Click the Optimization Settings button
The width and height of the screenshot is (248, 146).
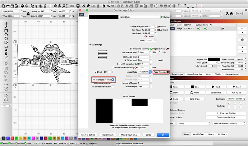[x=226, y=117]
